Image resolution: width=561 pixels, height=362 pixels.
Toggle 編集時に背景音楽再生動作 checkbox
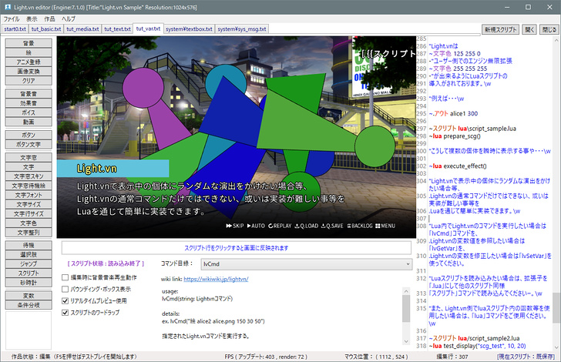65,277
